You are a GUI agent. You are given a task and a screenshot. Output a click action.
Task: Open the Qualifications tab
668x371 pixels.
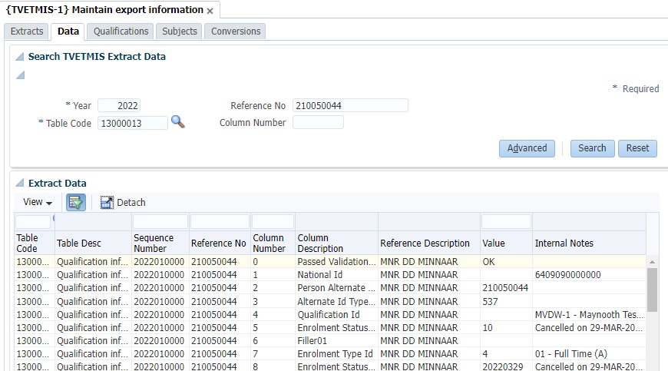pyautogui.click(x=121, y=31)
